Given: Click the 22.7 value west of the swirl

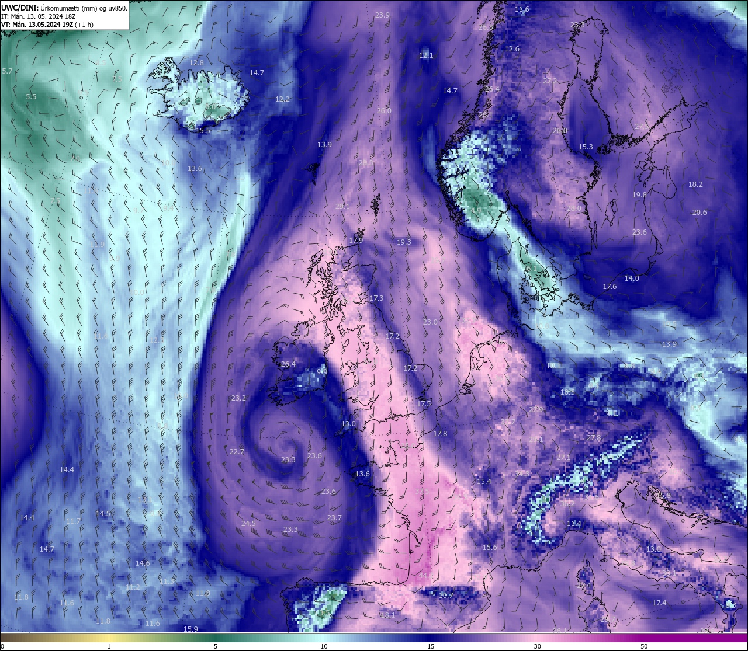Looking at the screenshot, I should [x=237, y=452].
